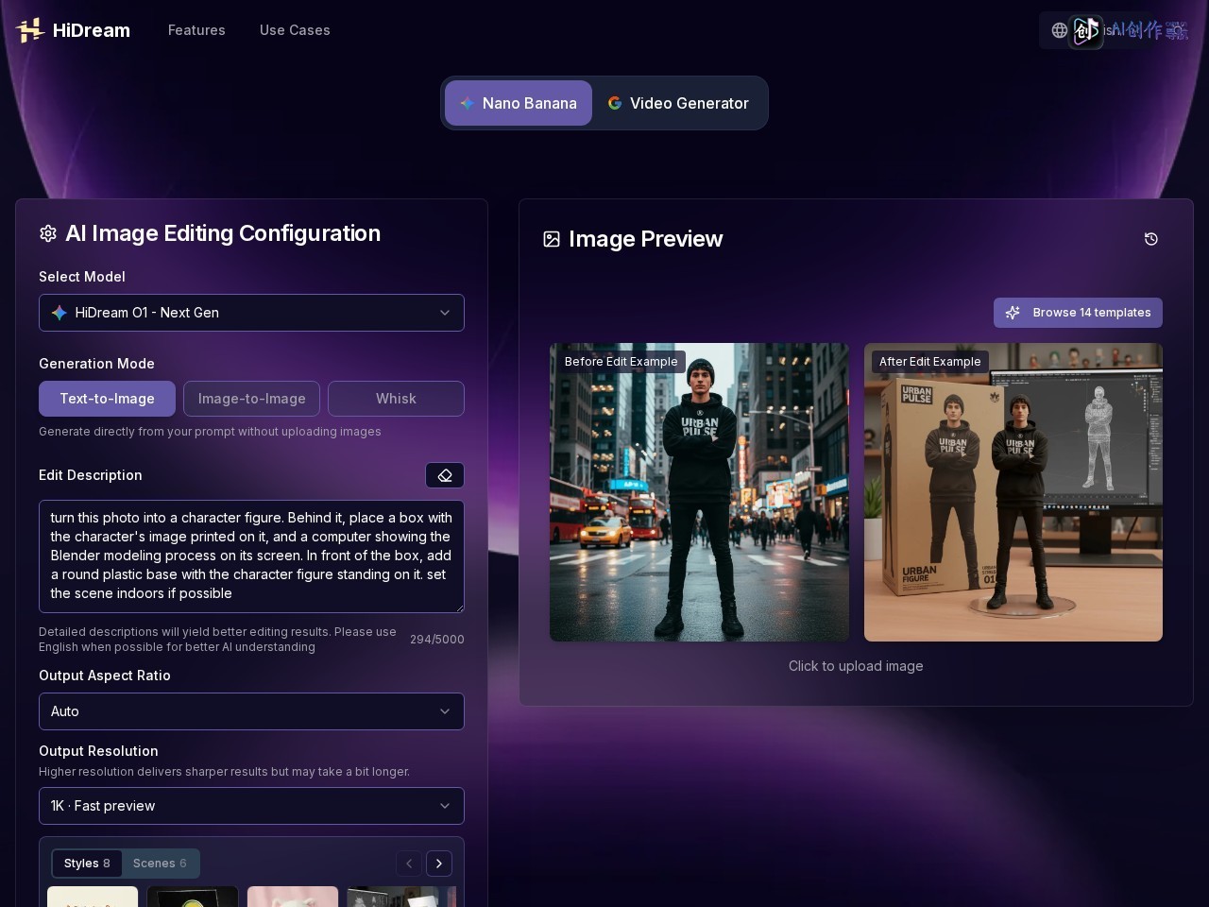Click the 'Generation Mode' label

point(96,364)
